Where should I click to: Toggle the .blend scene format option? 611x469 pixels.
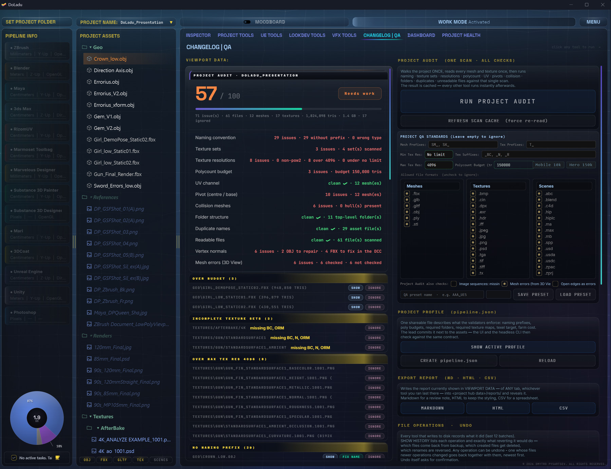pos(539,199)
